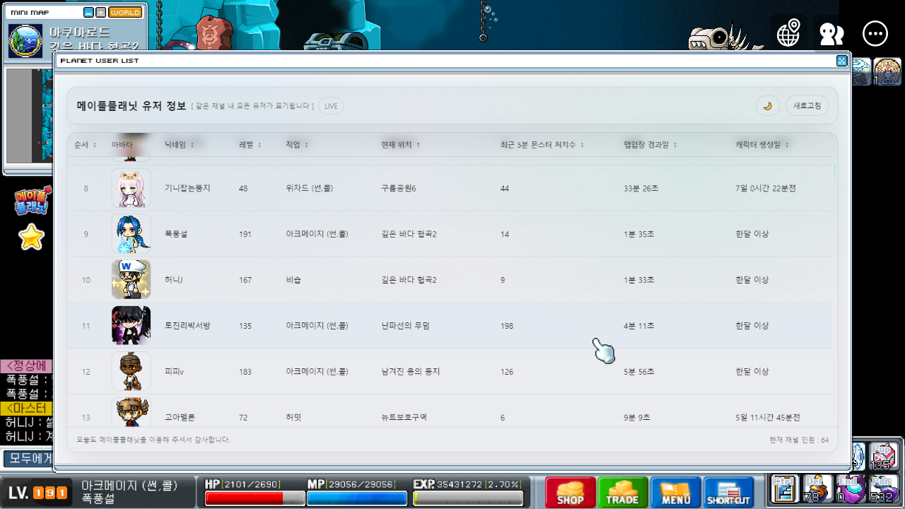Click 현재 채널 인원 : 64 footer text
The width and height of the screenshot is (905, 509).
pos(799,440)
